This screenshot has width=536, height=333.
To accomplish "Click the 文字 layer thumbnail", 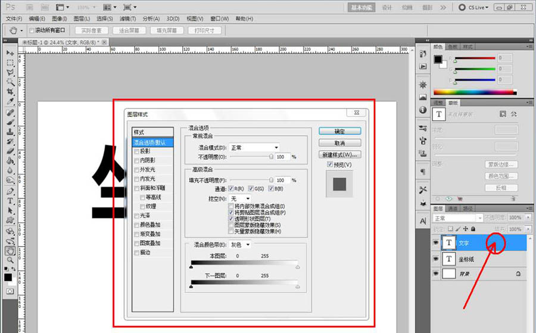I will [449, 242].
